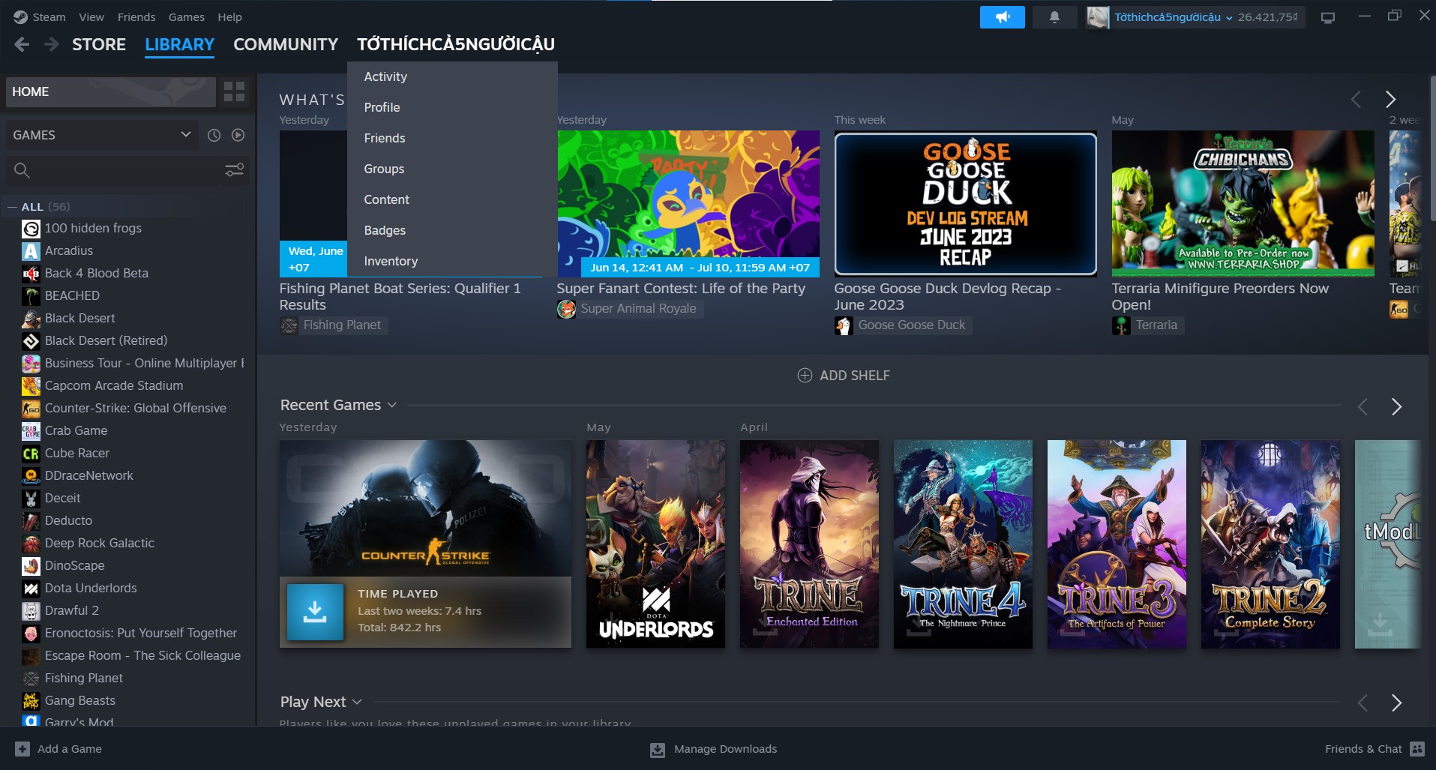1436x770 pixels.
Task: Open advanced filter settings icon
Action: (x=234, y=170)
